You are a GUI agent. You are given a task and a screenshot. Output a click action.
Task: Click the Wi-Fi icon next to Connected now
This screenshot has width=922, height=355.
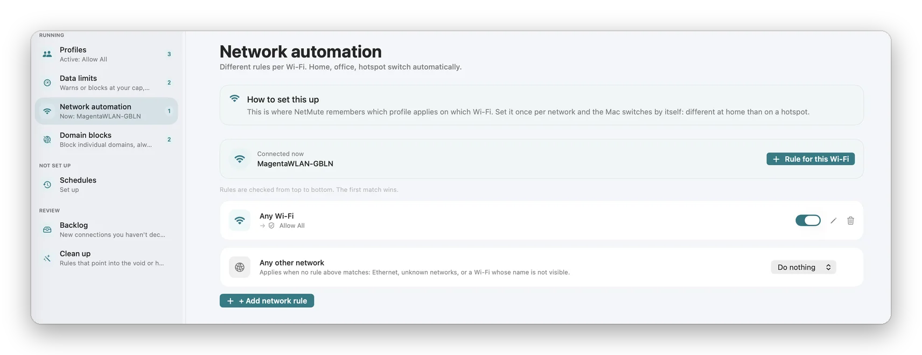(240, 159)
